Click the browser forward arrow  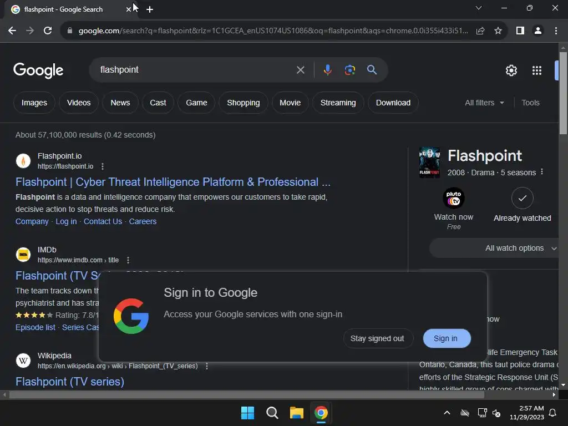(x=30, y=31)
